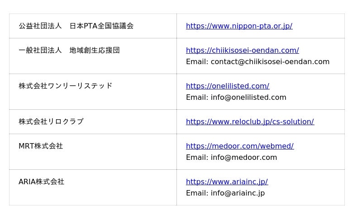Select the 株式会社リロクラブ company name
362x219 pixels.
point(51,122)
